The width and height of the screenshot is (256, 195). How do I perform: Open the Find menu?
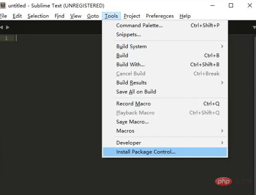pos(60,16)
